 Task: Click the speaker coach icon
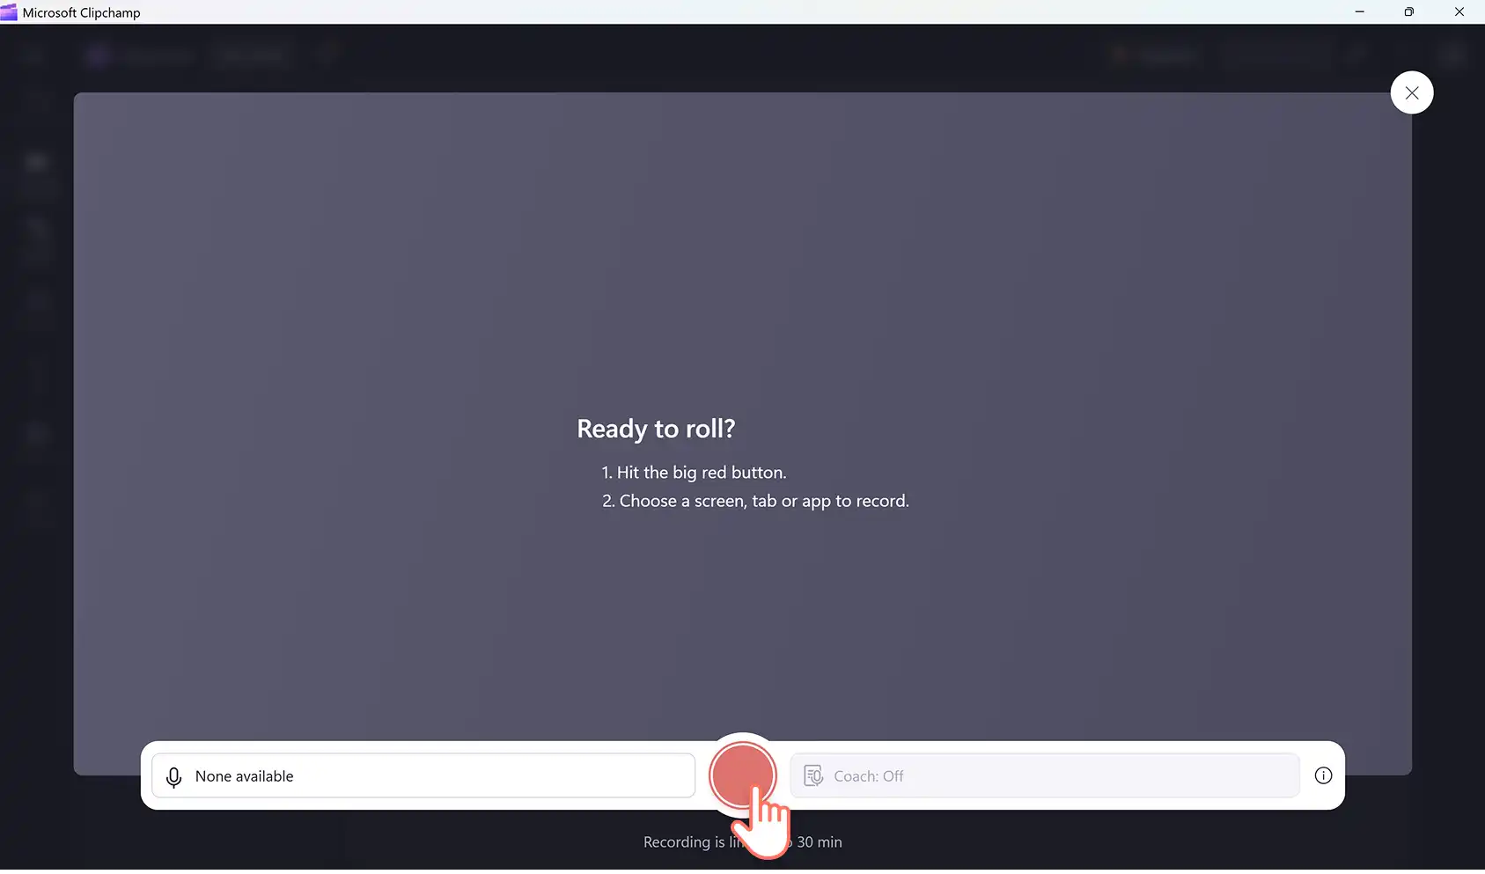[x=813, y=775]
